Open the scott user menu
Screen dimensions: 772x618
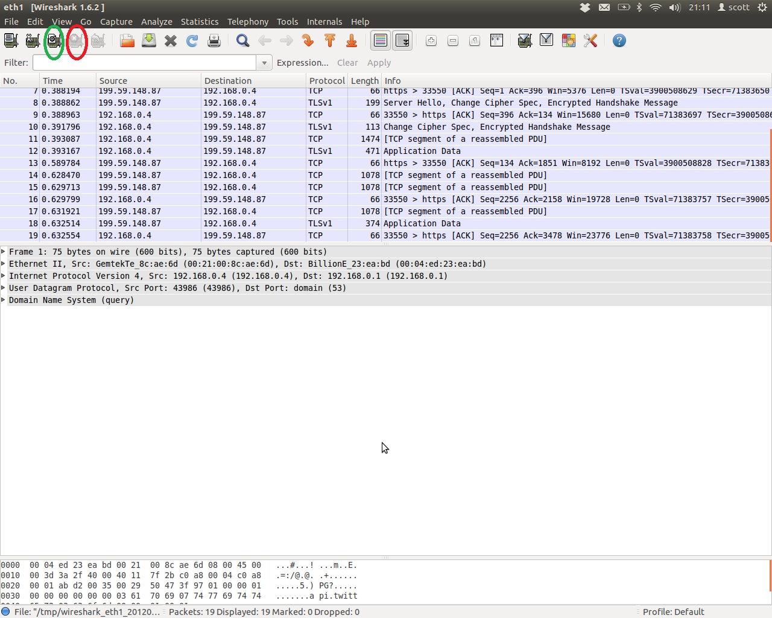click(x=733, y=7)
